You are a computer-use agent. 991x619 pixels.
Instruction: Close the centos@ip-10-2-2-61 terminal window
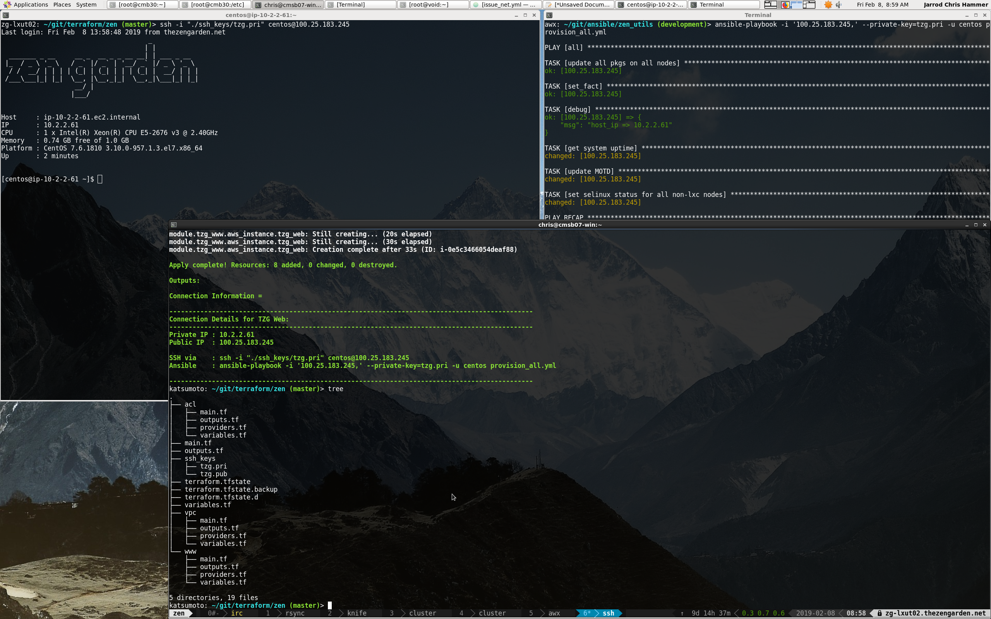coord(534,15)
